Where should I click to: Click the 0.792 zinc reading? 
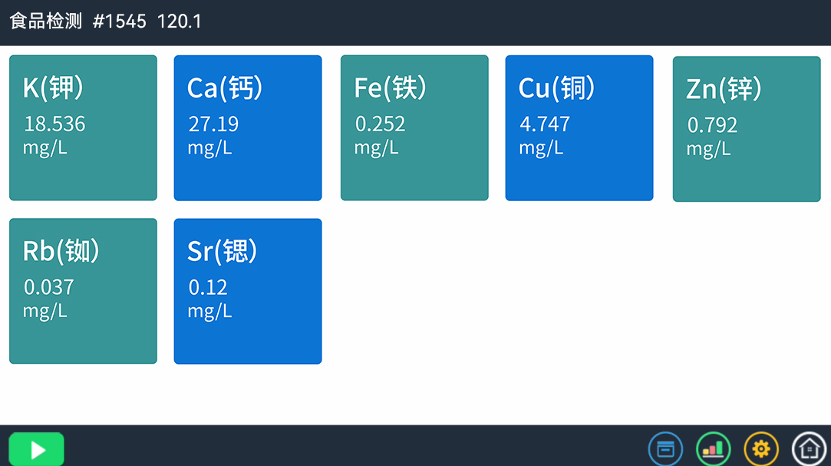(712, 124)
